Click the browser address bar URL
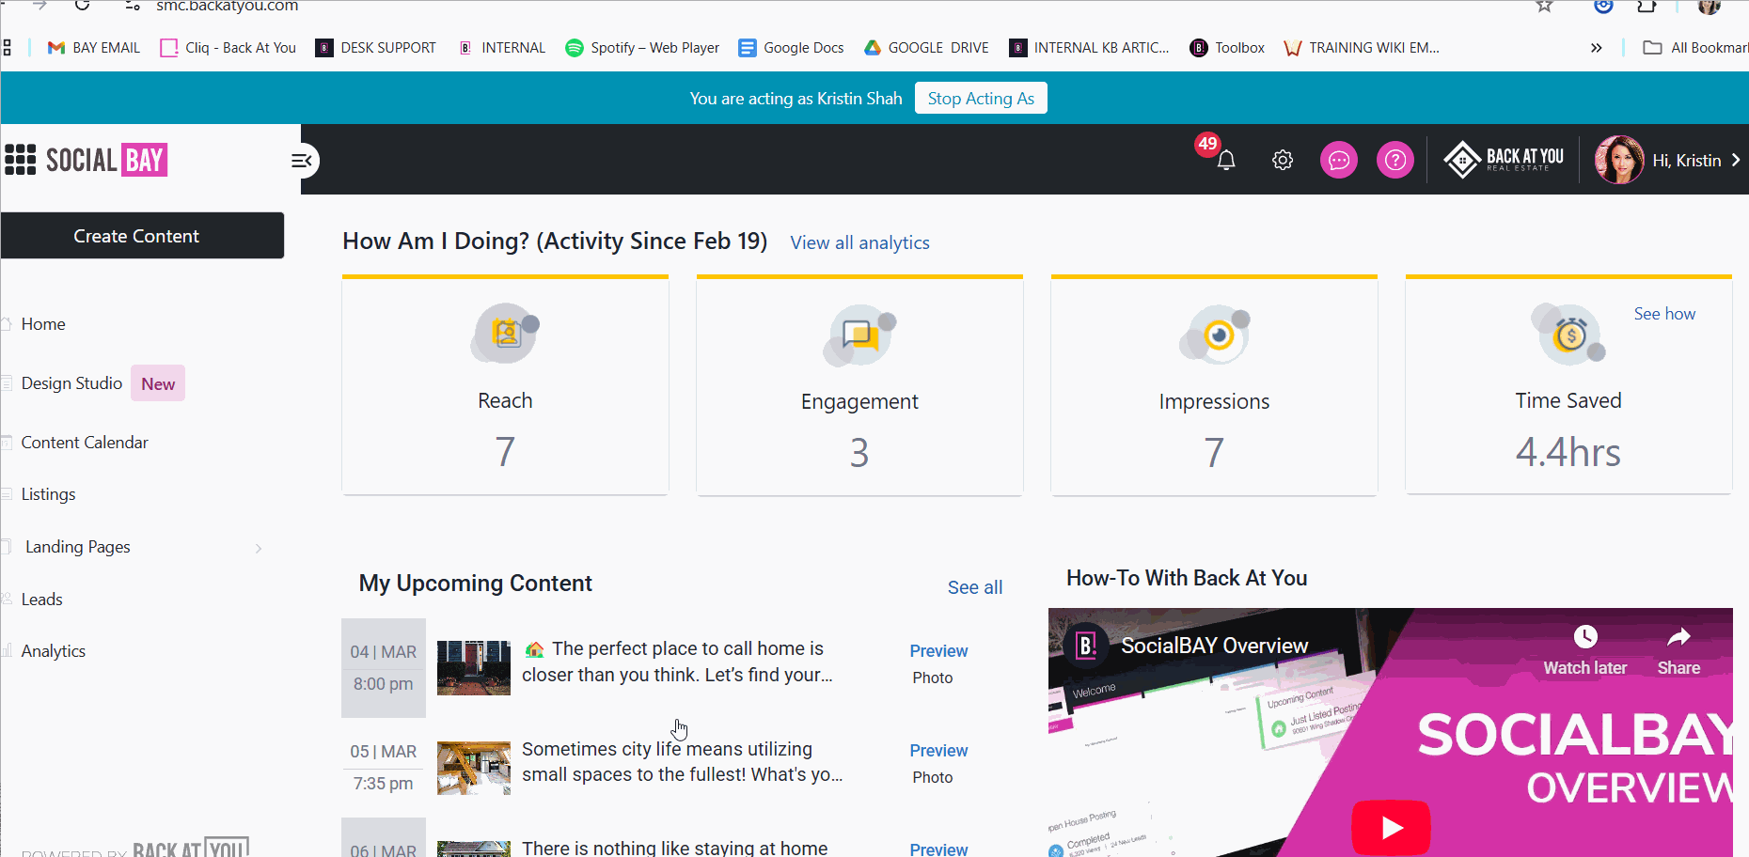This screenshot has height=857, width=1749. point(227,6)
